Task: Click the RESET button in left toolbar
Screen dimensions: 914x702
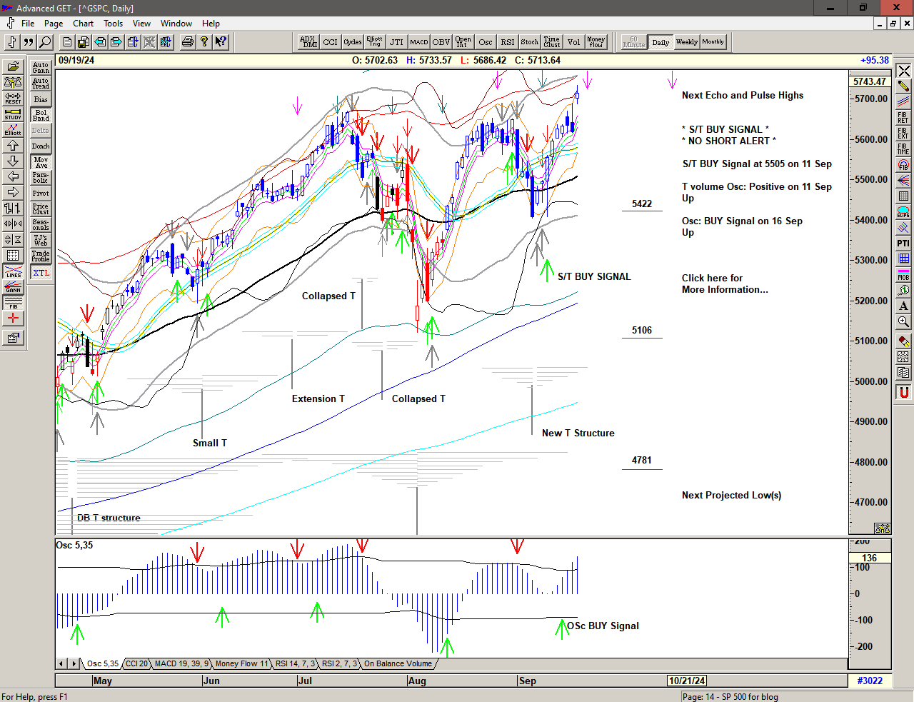Action: (13, 98)
